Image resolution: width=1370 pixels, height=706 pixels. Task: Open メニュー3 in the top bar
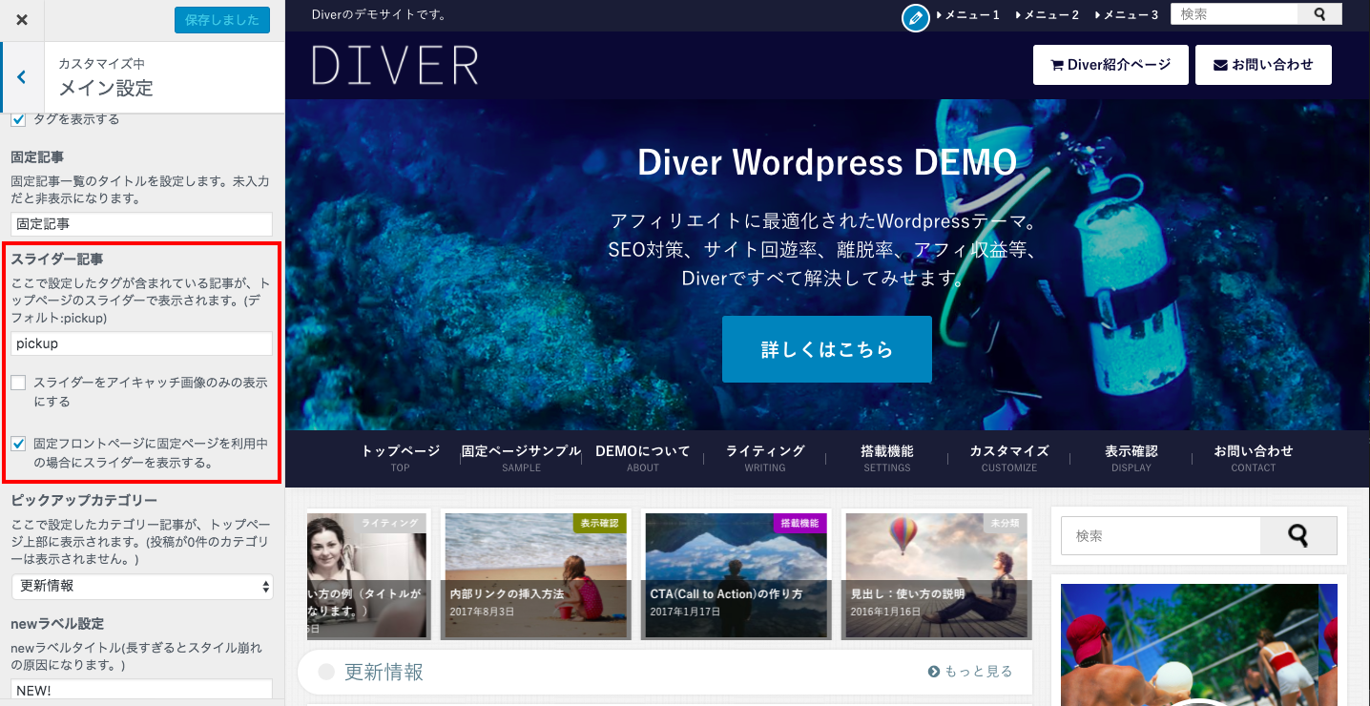pos(1128,15)
